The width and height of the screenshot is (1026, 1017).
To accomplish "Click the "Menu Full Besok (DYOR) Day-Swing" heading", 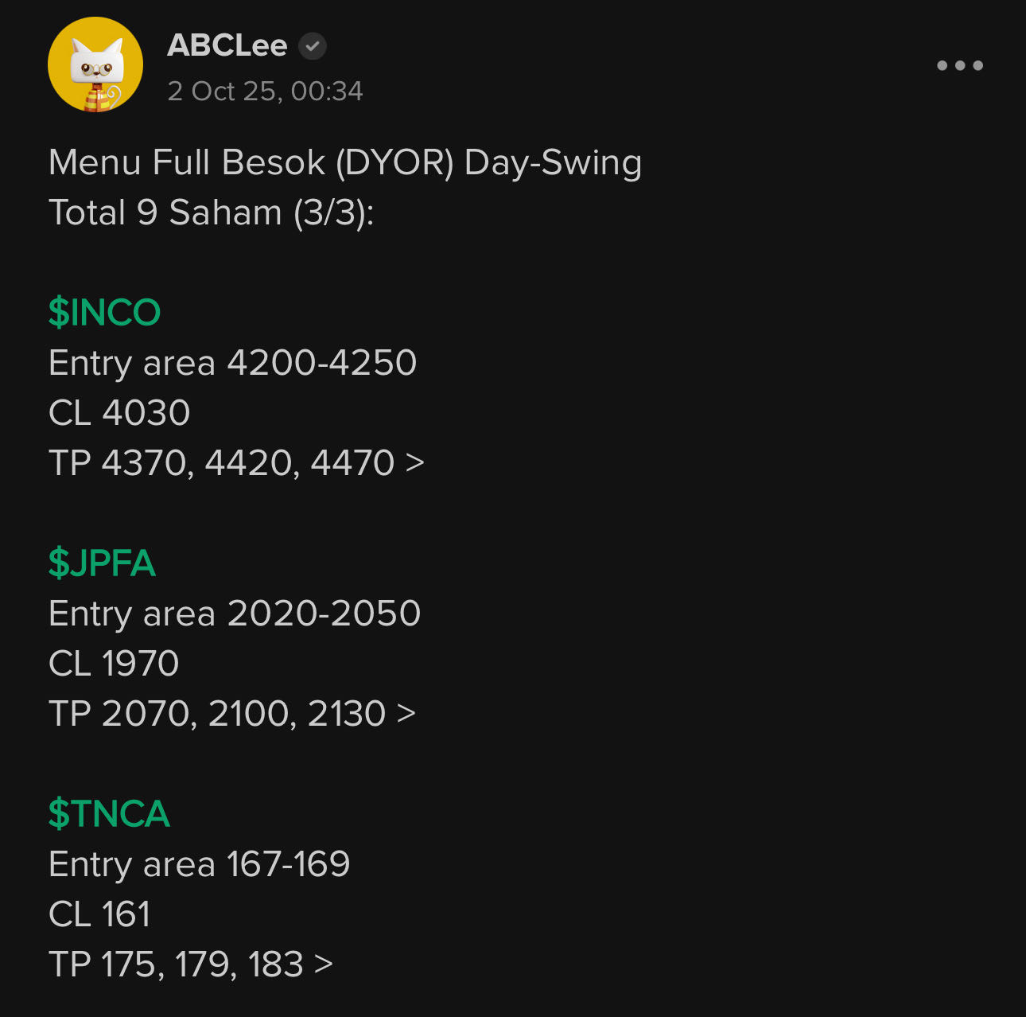I will (x=344, y=162).
